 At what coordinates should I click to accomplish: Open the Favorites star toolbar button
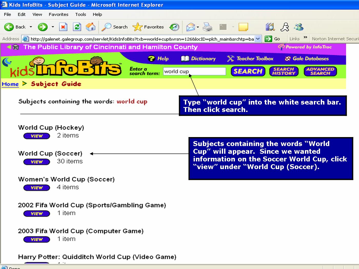(x=148, y=27)
